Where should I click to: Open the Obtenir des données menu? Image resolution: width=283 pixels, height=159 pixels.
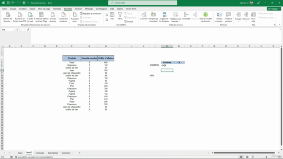coord(8,17)
